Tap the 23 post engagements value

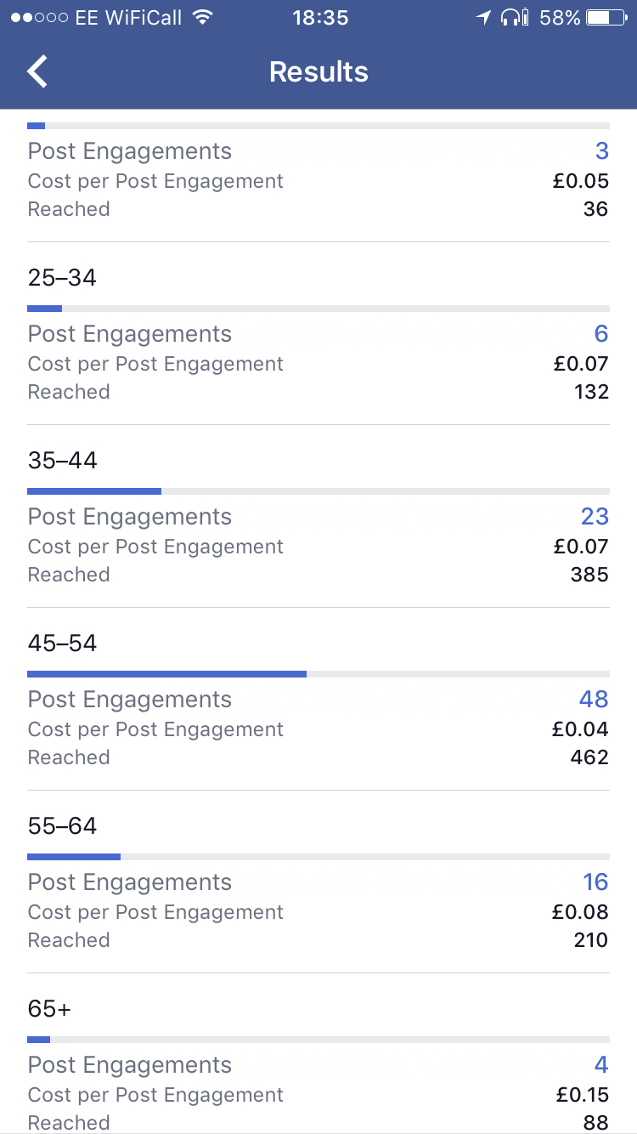[x=595, y=517]
